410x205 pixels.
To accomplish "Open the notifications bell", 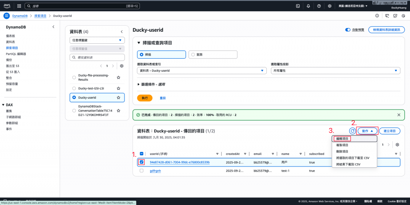I will tap(308, 6).
